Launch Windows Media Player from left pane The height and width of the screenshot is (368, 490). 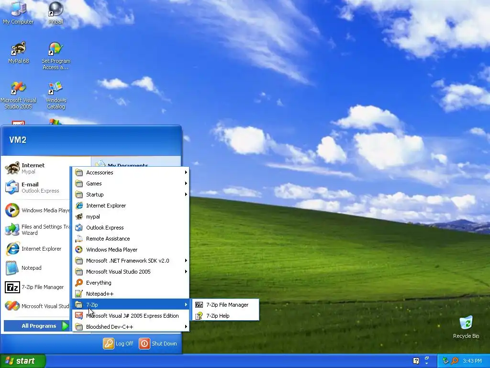point(37,210)
